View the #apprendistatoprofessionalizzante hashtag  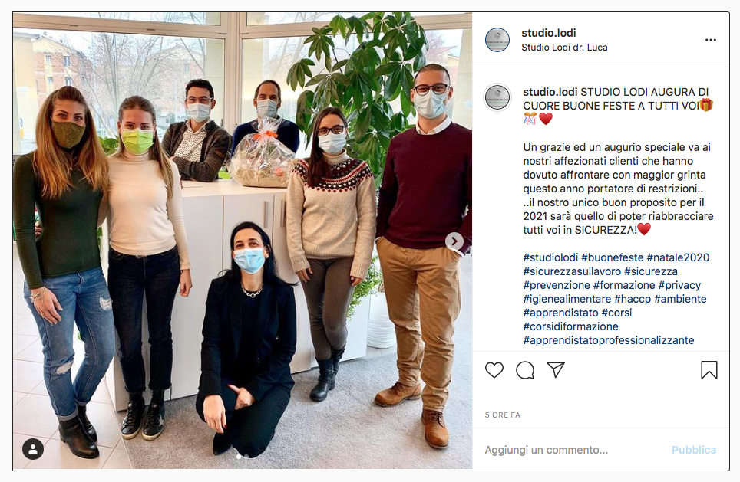608,340
